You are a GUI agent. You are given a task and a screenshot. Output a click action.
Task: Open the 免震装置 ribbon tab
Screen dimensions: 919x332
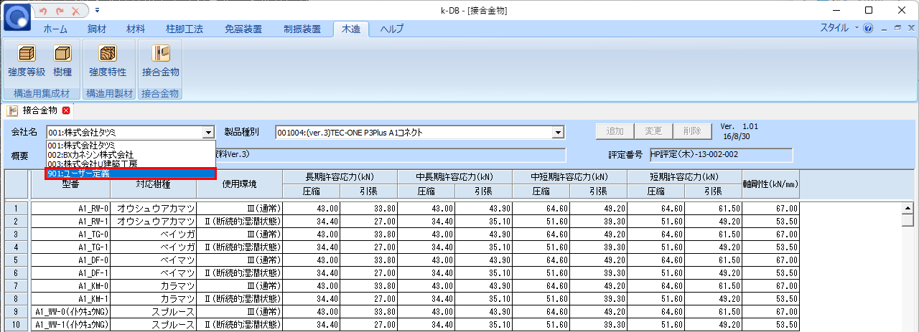244,29
